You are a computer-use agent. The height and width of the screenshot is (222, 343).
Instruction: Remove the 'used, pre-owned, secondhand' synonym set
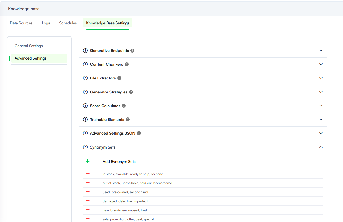(88, 192)
